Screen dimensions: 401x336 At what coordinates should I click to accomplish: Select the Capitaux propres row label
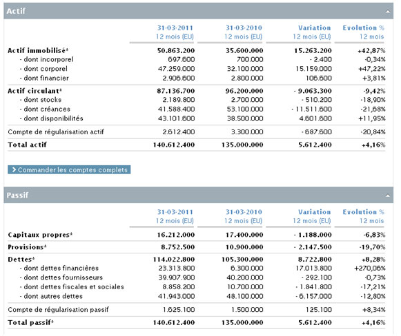pos(40,235)
